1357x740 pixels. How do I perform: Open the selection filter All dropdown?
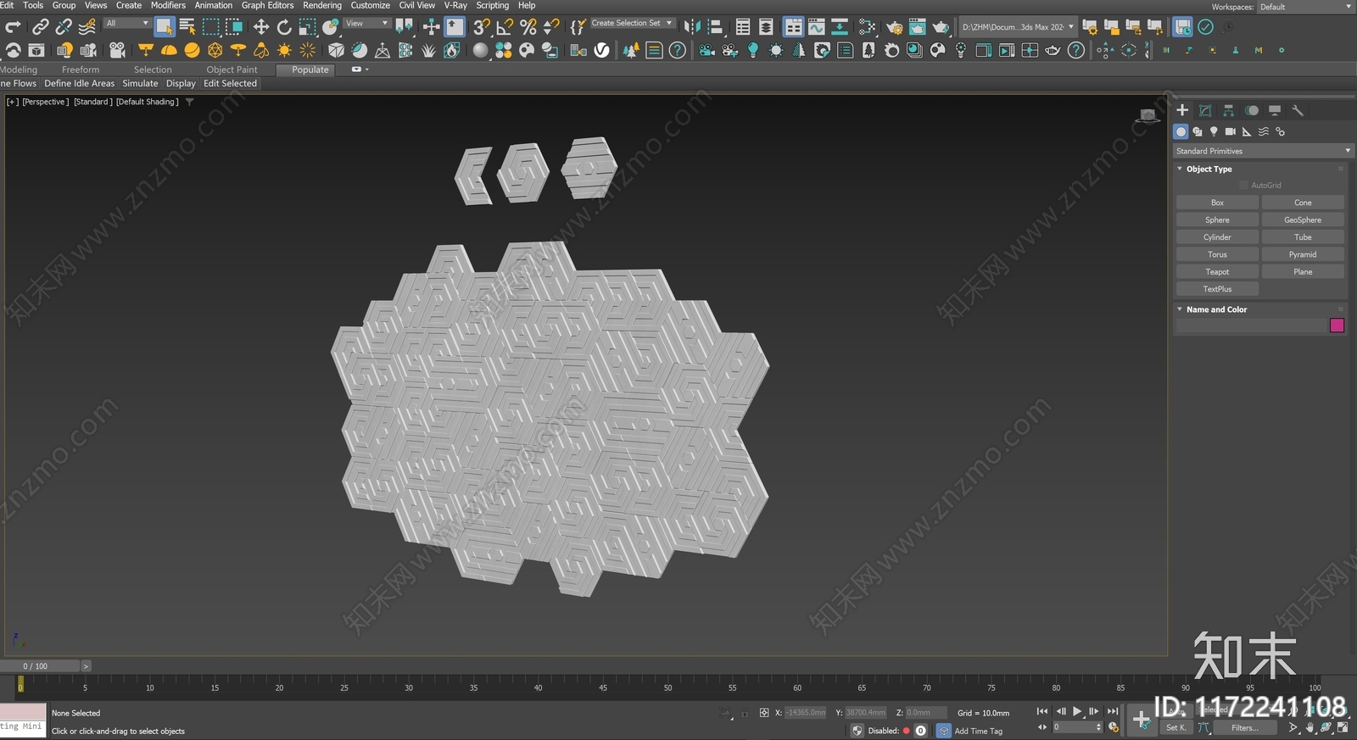click(x=127, y=24)
